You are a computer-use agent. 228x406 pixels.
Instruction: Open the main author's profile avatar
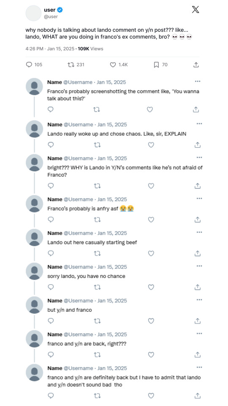click(x=33, y=13)
